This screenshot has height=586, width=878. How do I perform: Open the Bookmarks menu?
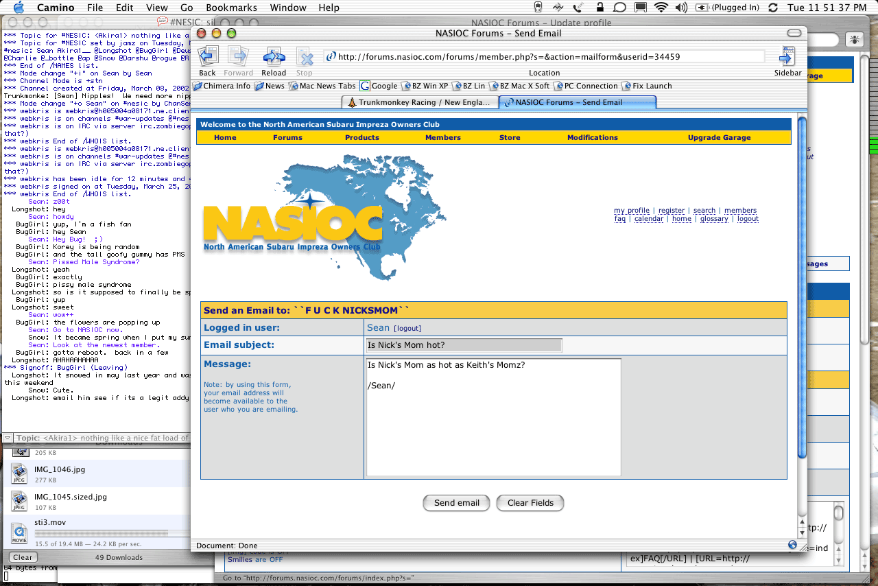(232, 8)
